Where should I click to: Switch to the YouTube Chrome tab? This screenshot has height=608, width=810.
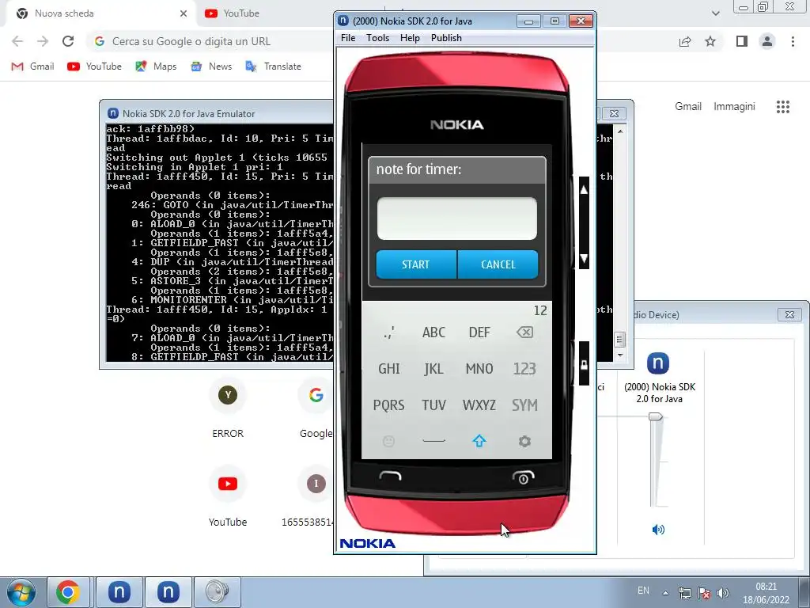240,13
